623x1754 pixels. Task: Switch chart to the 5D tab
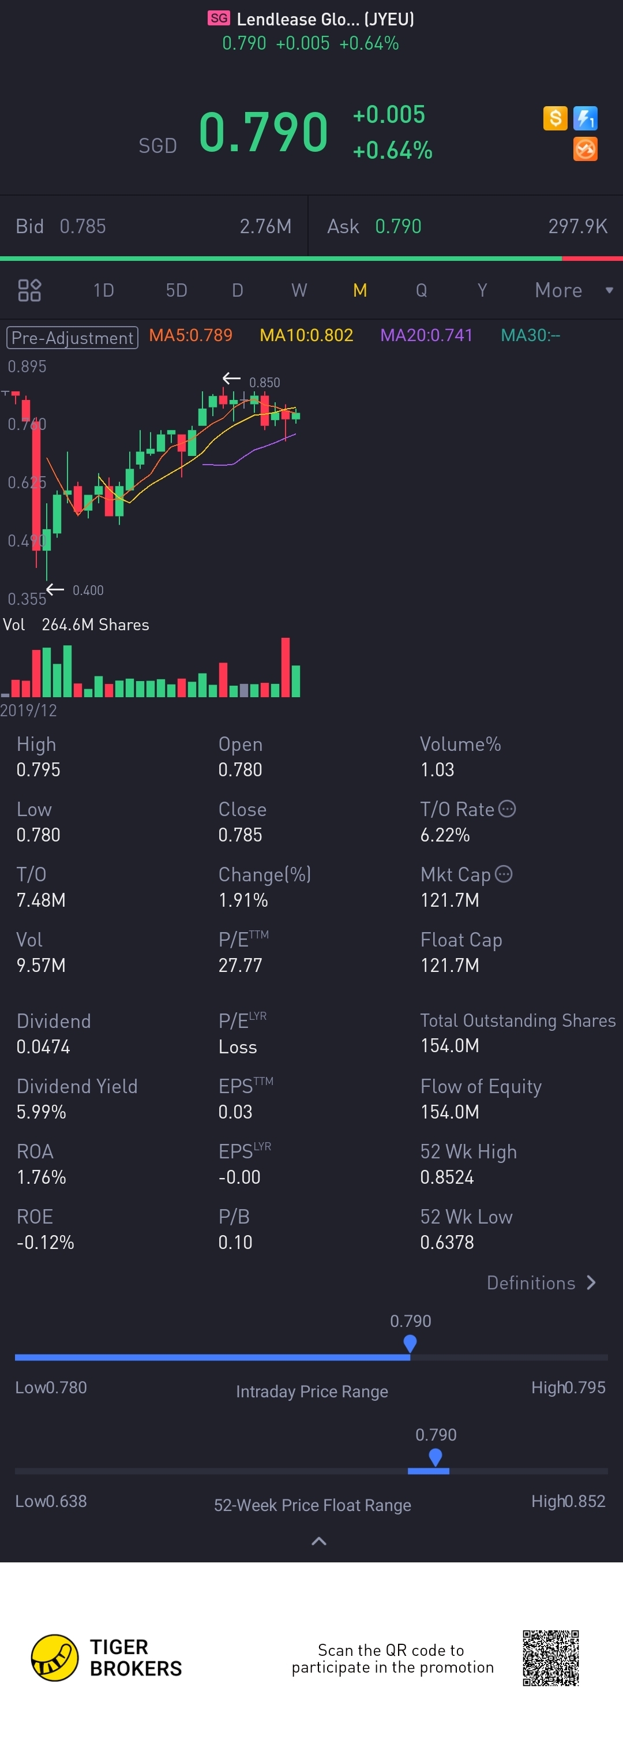177,291
